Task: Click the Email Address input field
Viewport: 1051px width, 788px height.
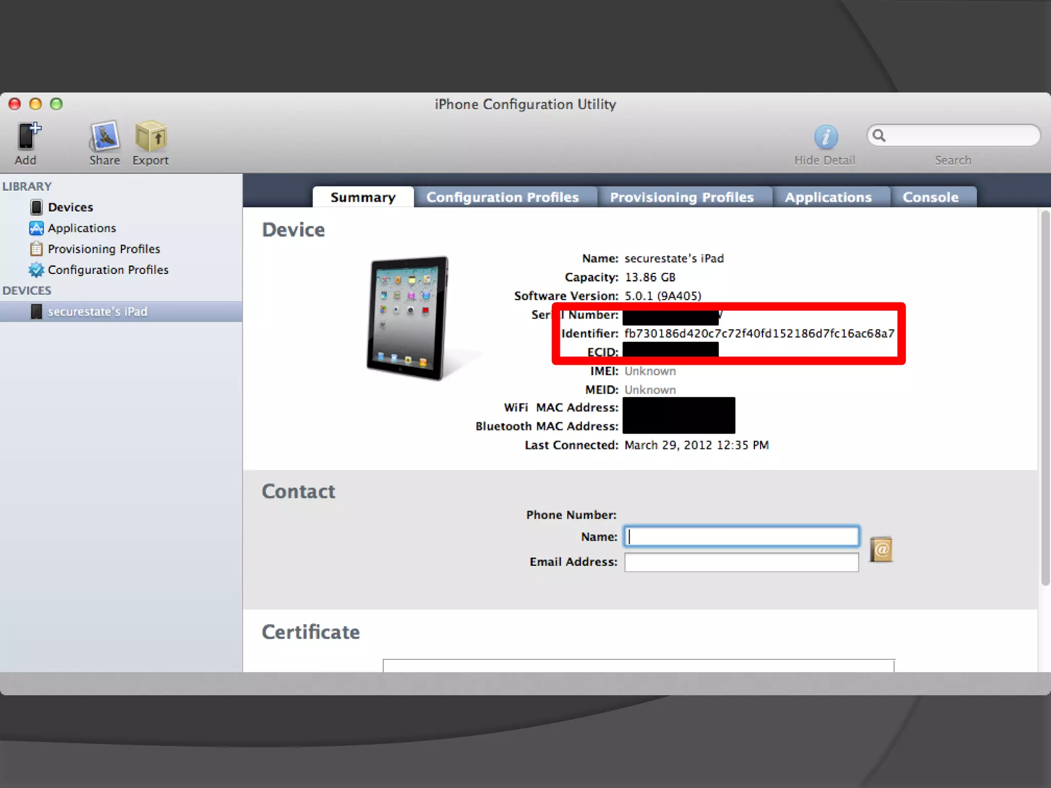Action: [741, 562]
